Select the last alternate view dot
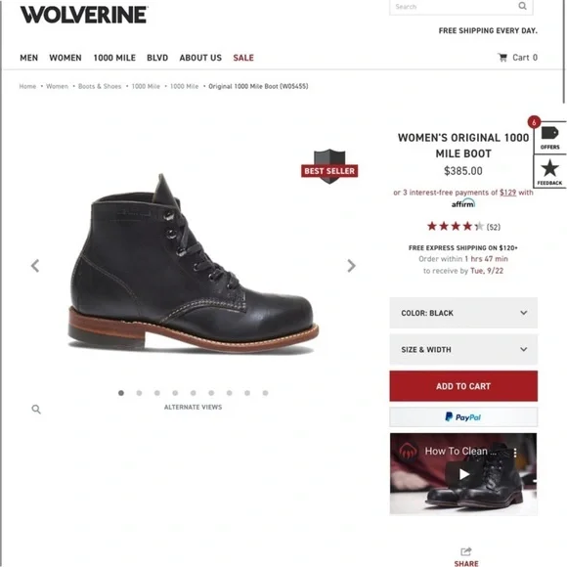Viewport: 567px width, 567px height. point(266,393)
